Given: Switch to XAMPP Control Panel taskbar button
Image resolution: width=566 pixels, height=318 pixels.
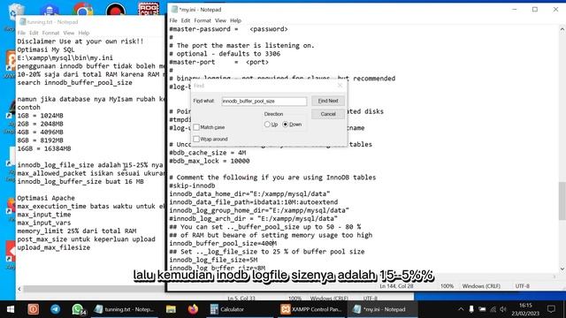Looking at the screenshot, I should [x=311, y=309].
